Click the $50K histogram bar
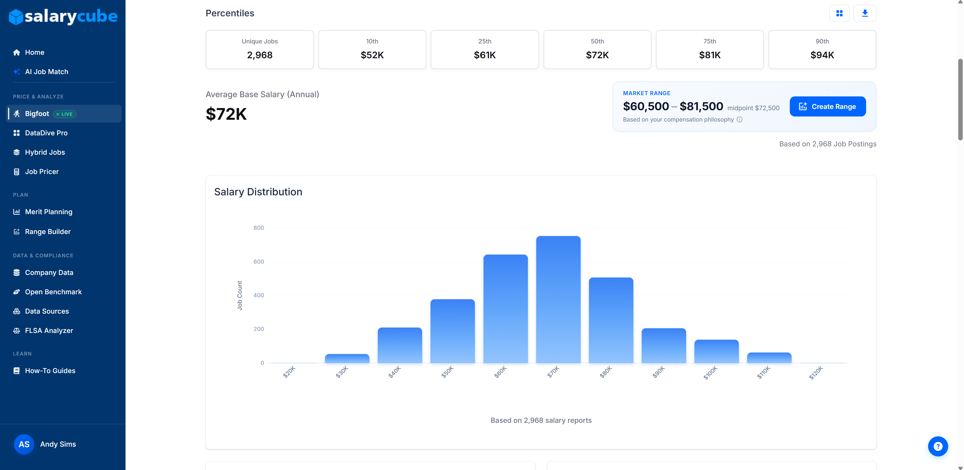Image resolution: width=964 pixels, height=470 pixels. [452, 331]
